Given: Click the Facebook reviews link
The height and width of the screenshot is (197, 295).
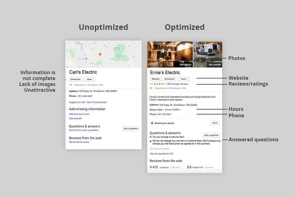Looking at the screenshot, I should click(164, 167).
